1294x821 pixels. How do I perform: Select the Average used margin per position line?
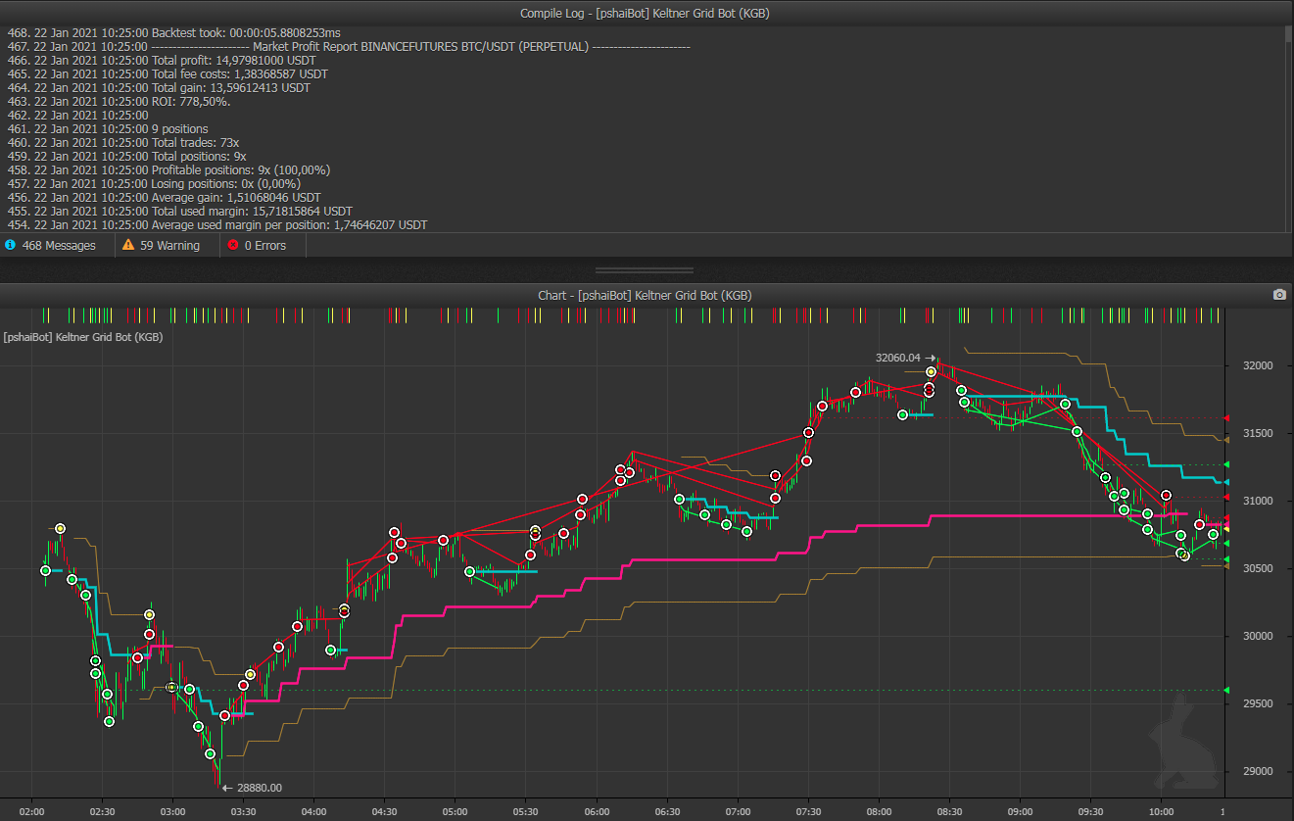click(216, 224)
